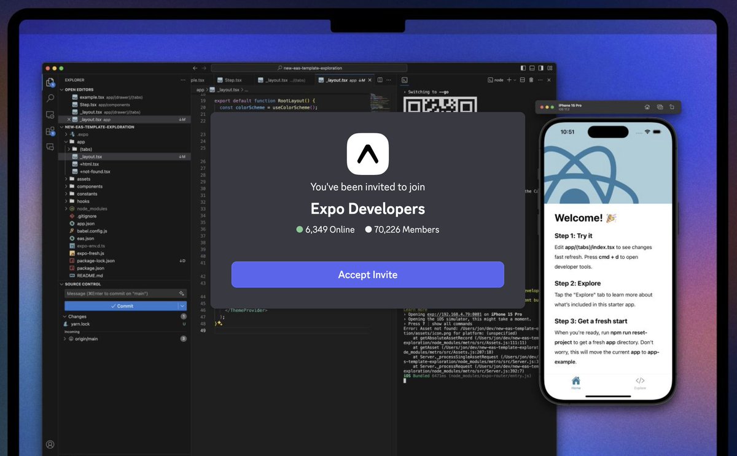Image resolution: width=737 pixels, height=456 pixels.
Task: Go forward with the navigation arrow
Action: (205, 68)
